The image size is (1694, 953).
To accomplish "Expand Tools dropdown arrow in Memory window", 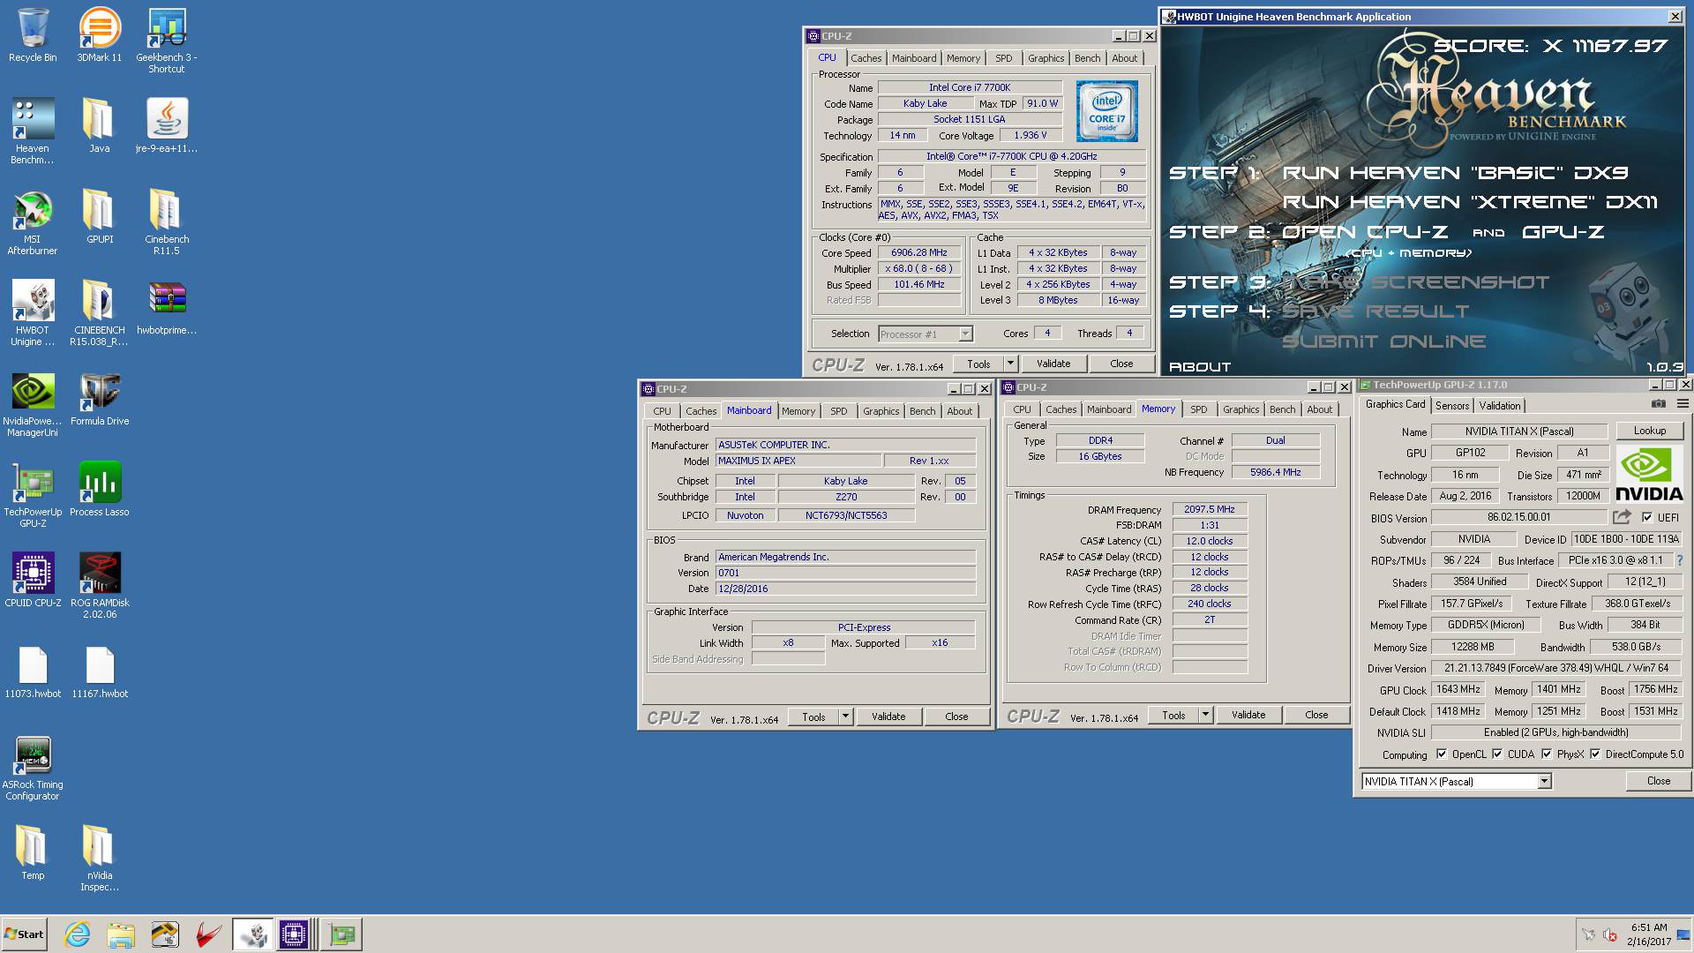I will point(1205,715).
